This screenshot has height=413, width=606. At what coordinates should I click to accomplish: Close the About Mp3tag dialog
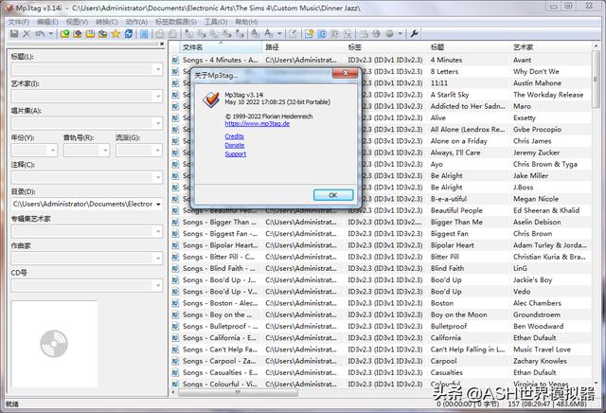pyautogui.click(x=345, y=73)
